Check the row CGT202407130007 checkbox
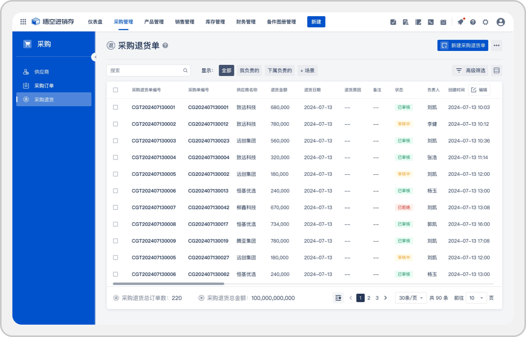The height and width of the screenshot is (337, 526). pyautogui.click(x=115, y=207)
